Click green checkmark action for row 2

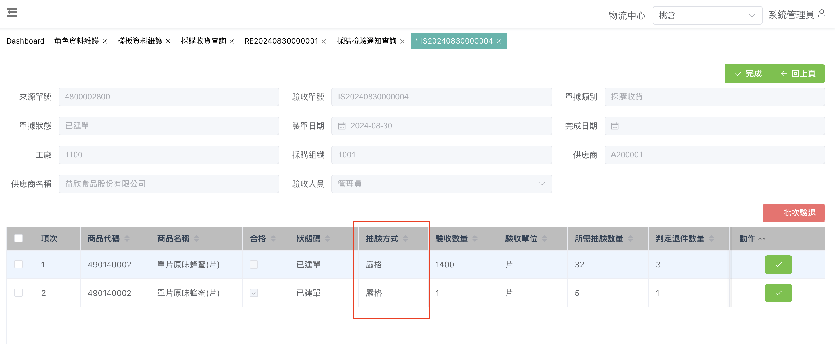778,293
